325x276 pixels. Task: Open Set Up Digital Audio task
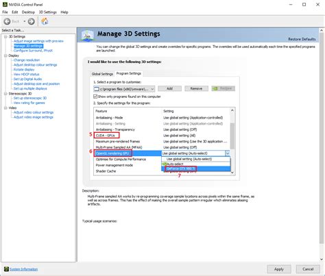pos(27,79)
